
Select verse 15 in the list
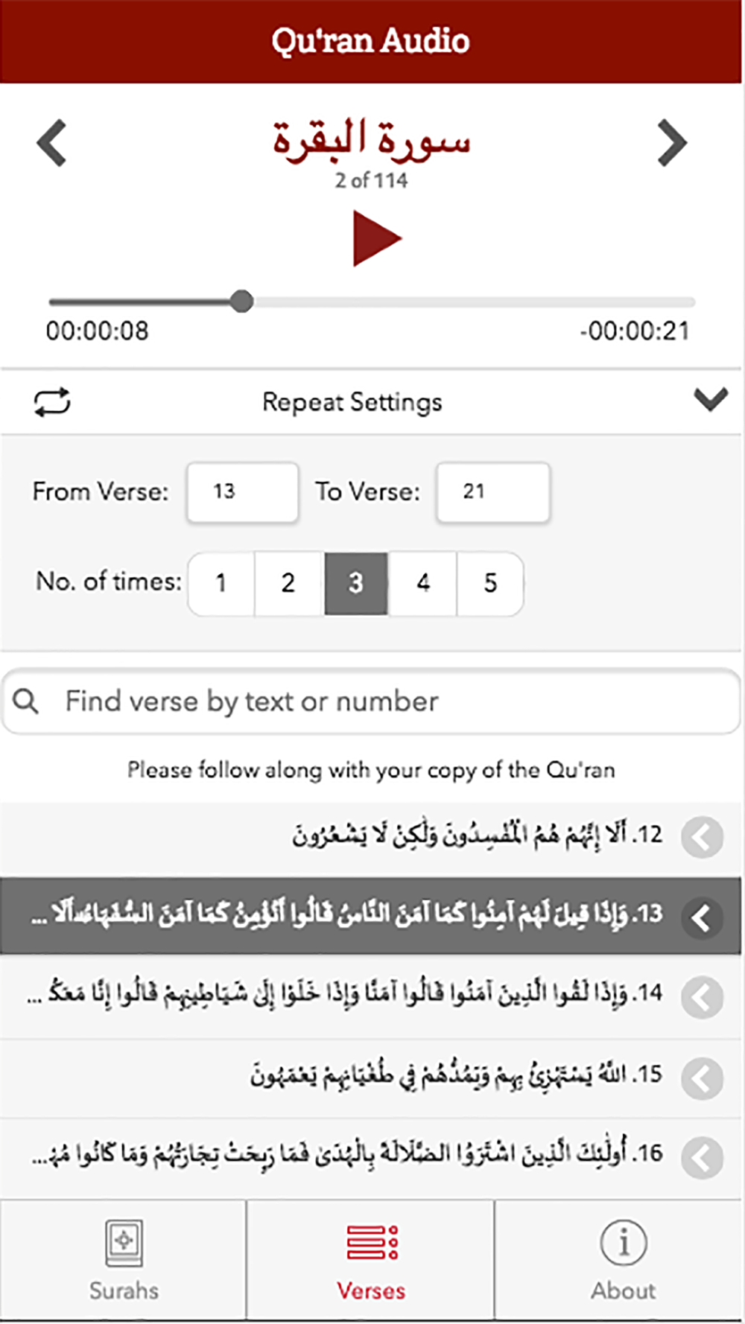(x=371, y=1076)
